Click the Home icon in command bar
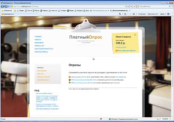 pyautogui.click(x=120, y=14)
